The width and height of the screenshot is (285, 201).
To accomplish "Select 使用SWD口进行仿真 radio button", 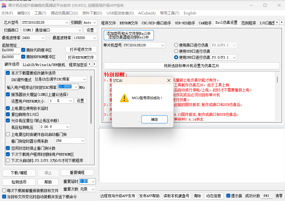I will coord(176,57).
